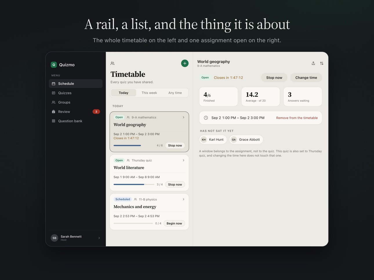Open the 3 Answers waiting stat card
This screenshot has height=280, width=374.
303,97
